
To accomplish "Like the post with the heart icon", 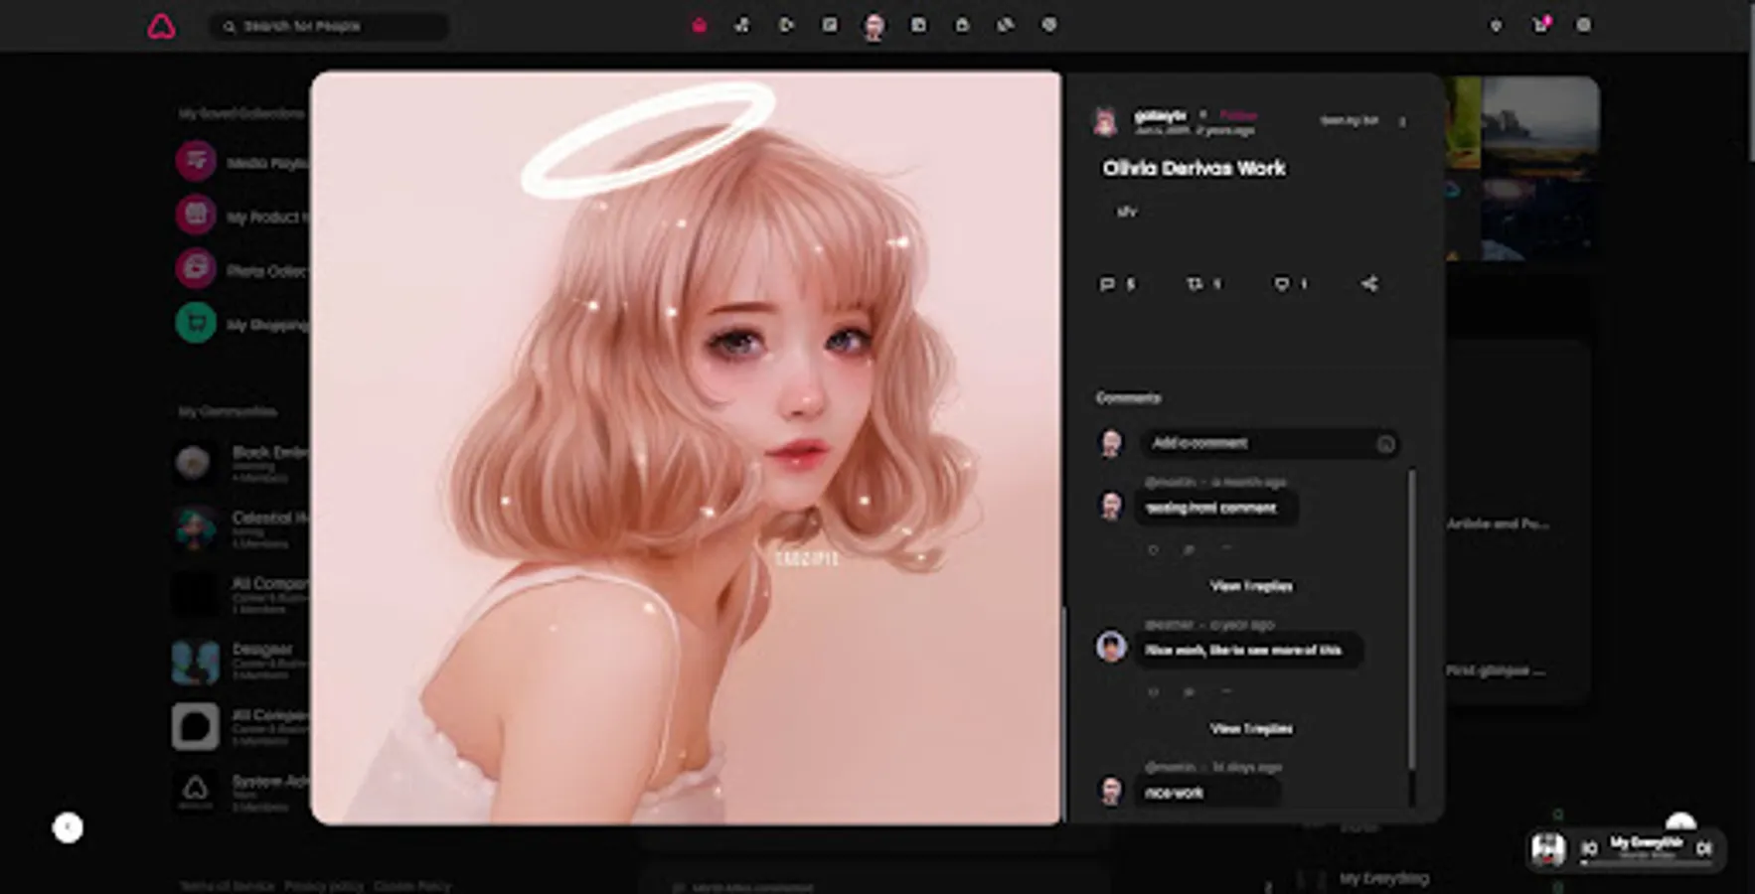I will click(x=1282, y=284).
